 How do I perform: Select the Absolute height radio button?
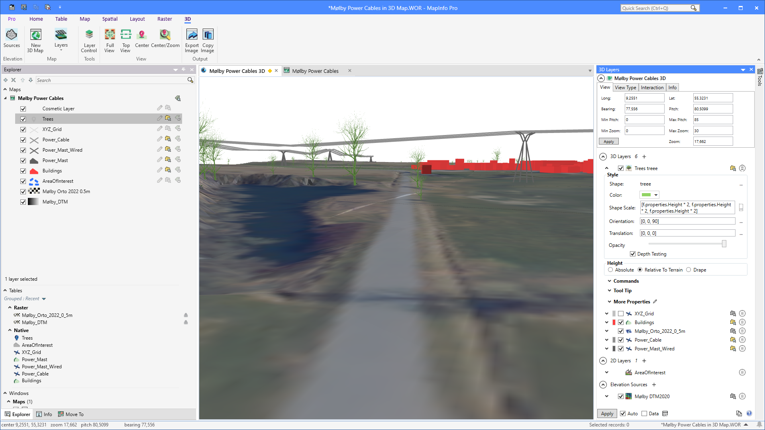[x=610, y=270]
